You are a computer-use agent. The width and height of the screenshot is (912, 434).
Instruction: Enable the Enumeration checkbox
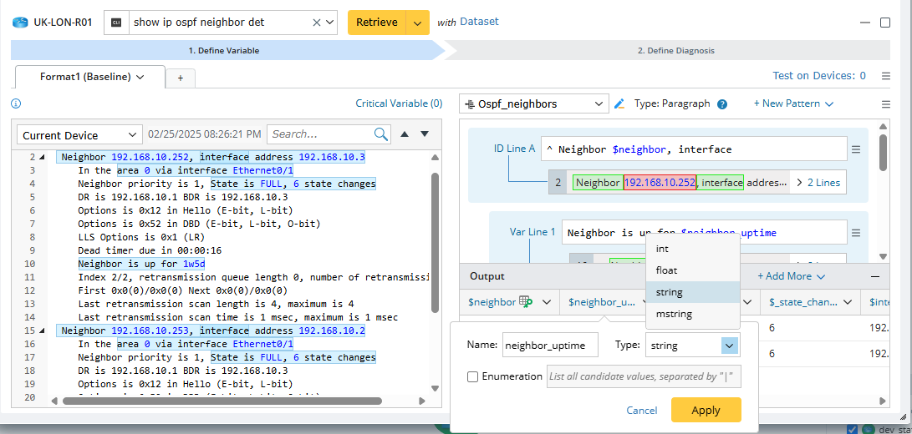(473, 376)
